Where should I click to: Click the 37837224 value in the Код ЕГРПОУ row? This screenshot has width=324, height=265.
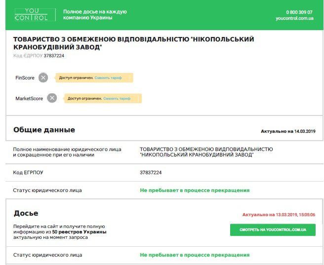click(x=151, y=173)
